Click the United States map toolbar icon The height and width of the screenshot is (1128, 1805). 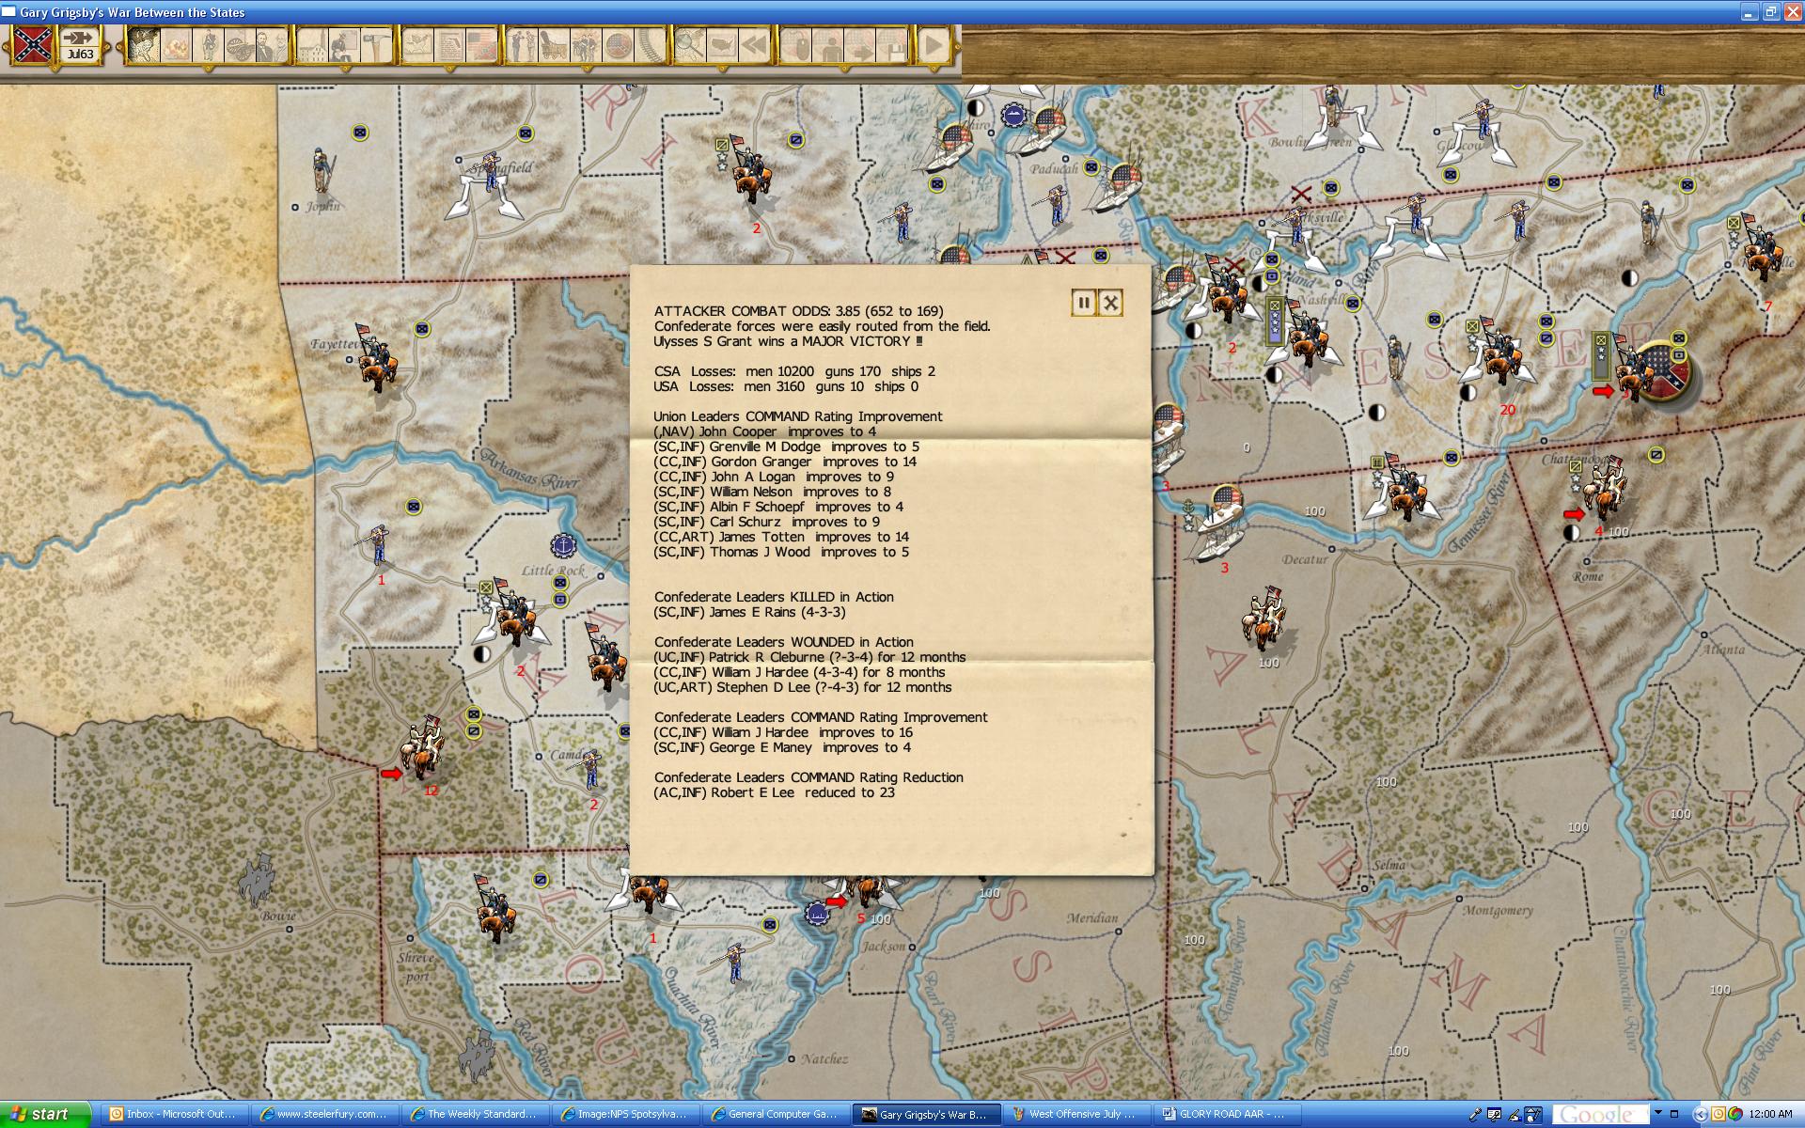723,45
